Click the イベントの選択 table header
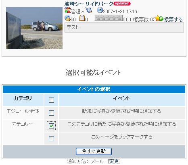 94,89
